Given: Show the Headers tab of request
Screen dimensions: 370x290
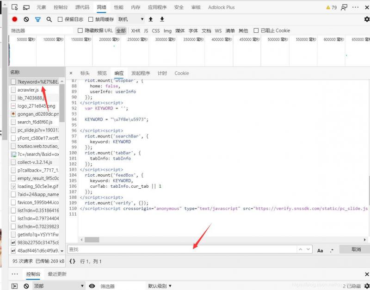Looking at the screenshot, I should (x=85, y=73).
